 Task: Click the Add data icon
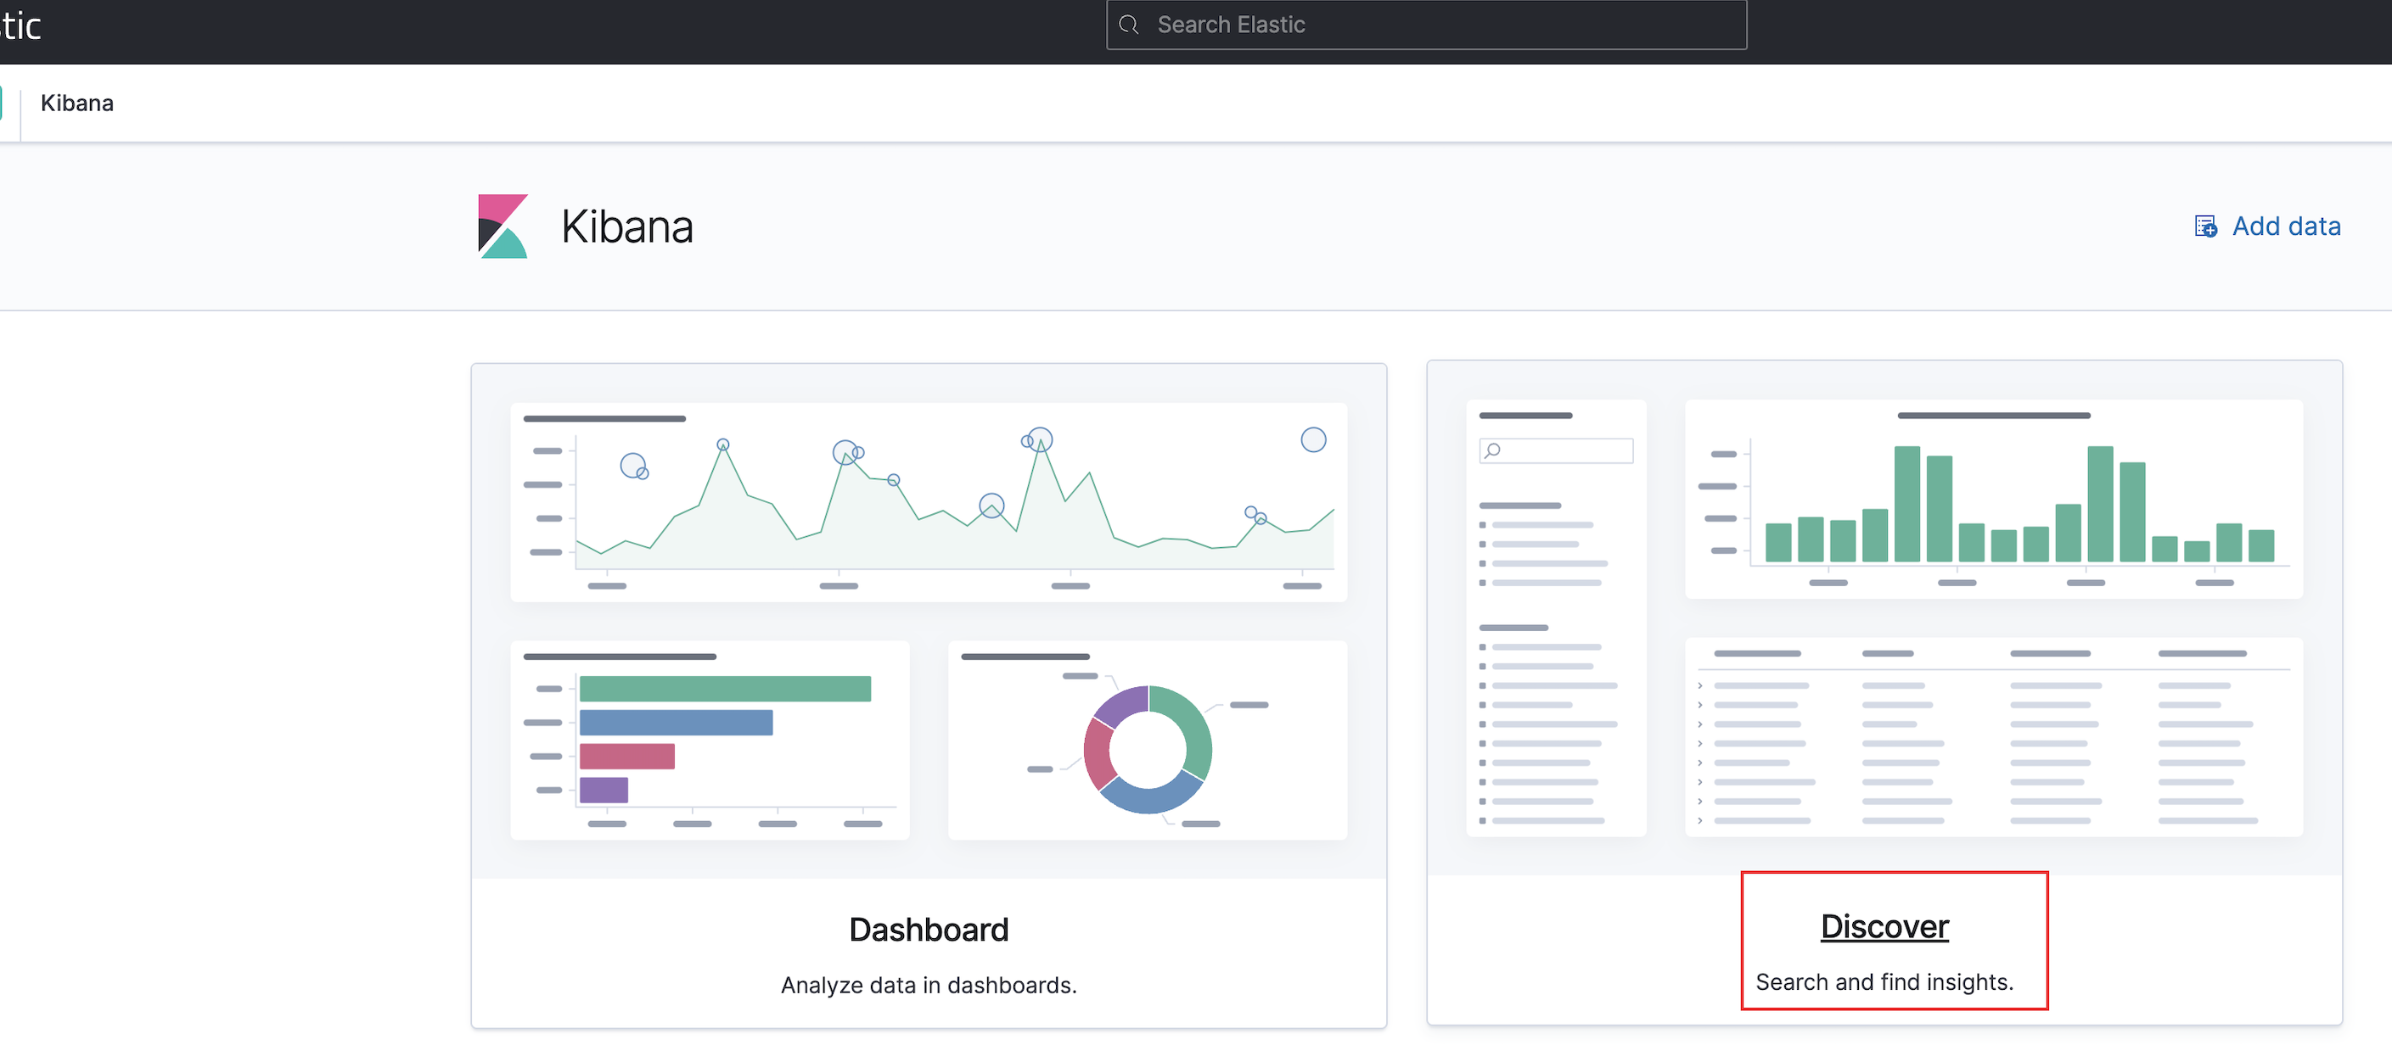[2205, 226]
